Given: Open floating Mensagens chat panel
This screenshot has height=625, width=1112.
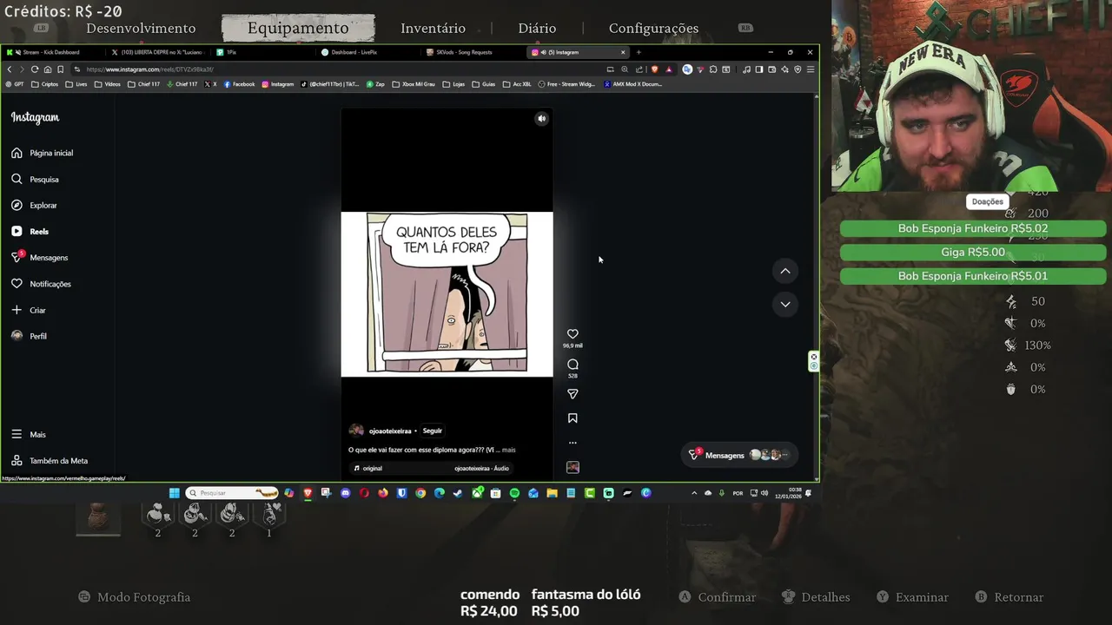Looking at the screenshot, I should pyautogui.click(x=739, y=455).
